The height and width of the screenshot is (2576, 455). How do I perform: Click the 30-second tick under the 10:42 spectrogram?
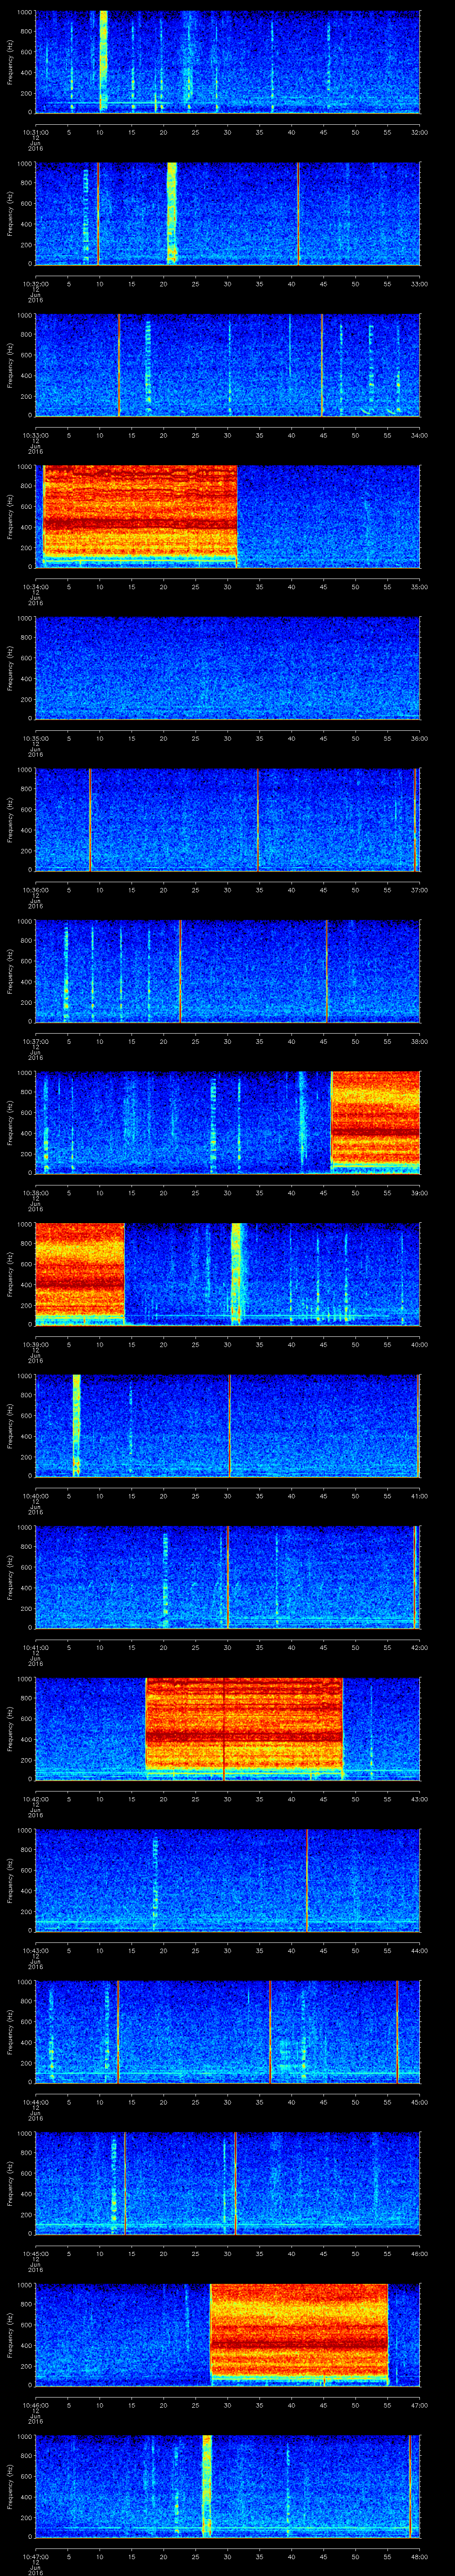click(228, 1799)
